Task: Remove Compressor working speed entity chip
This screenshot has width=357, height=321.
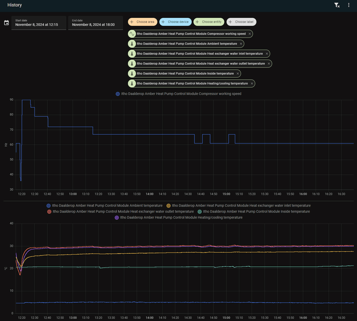Action: point(250,34)
